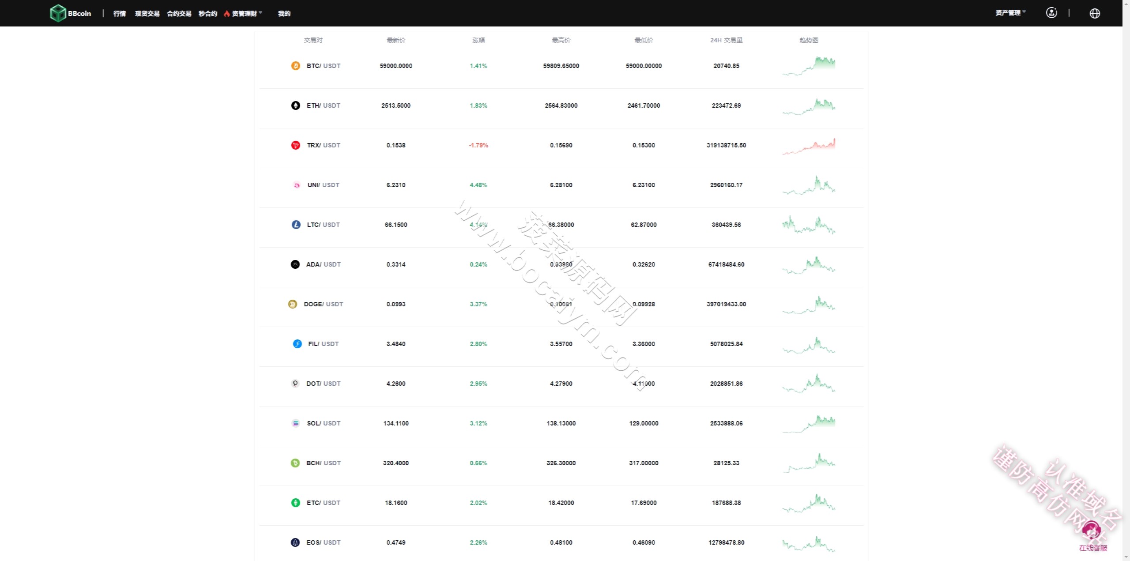1130x561 pixels.
Task: Click the UNI coin icon
Action: (x=297, y=185)
